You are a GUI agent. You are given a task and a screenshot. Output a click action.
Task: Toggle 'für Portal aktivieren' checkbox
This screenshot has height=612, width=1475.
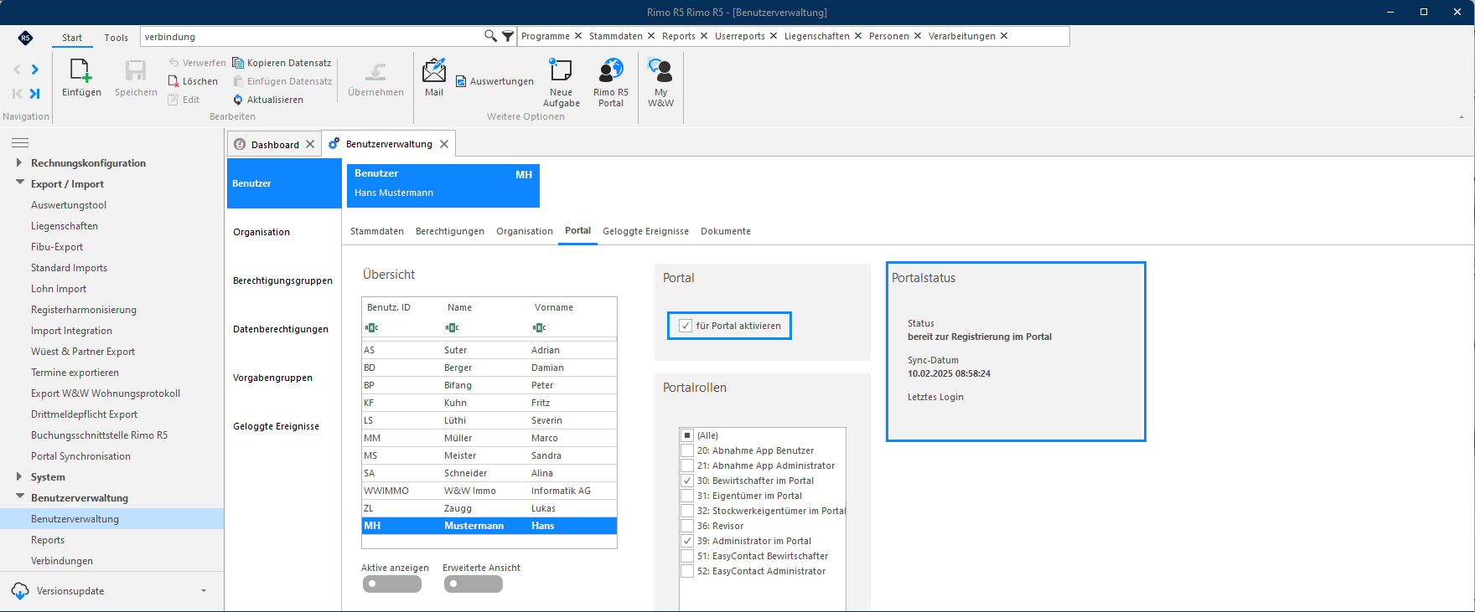point(686,326)
